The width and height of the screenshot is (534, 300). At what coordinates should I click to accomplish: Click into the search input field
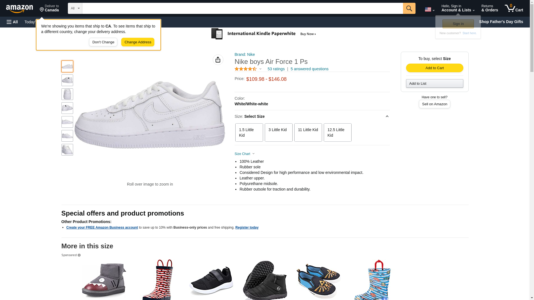tap(242, 8)
